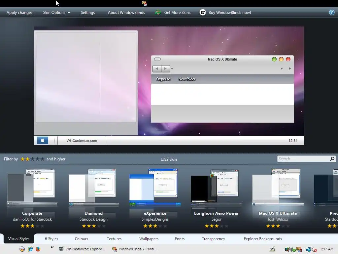Click the pen input tray icon
Screen dimensions: 338x254
[272, 249]
